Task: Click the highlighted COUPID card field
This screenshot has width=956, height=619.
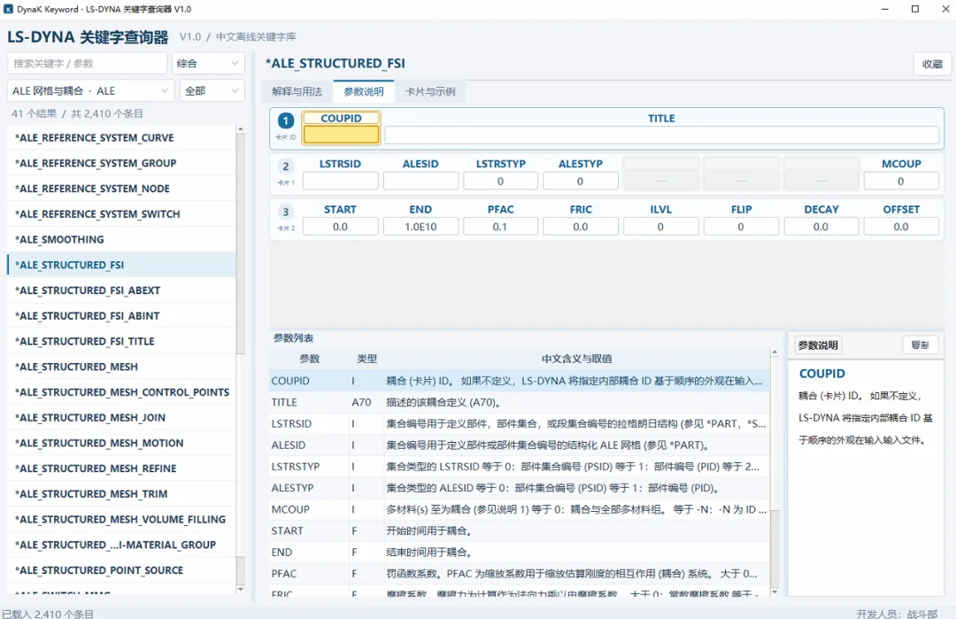Action: (x=342, y=135)
